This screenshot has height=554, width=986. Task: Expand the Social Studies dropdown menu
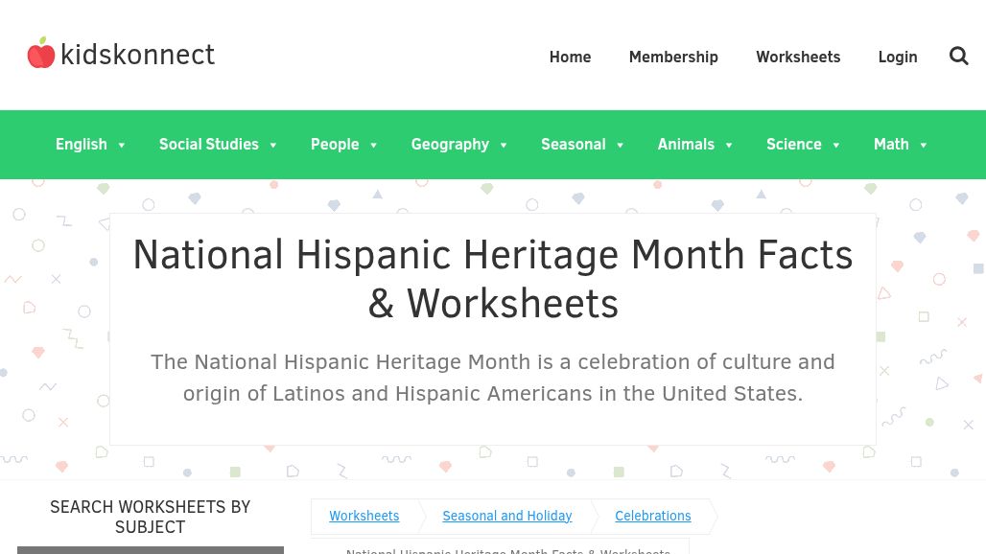219,145
